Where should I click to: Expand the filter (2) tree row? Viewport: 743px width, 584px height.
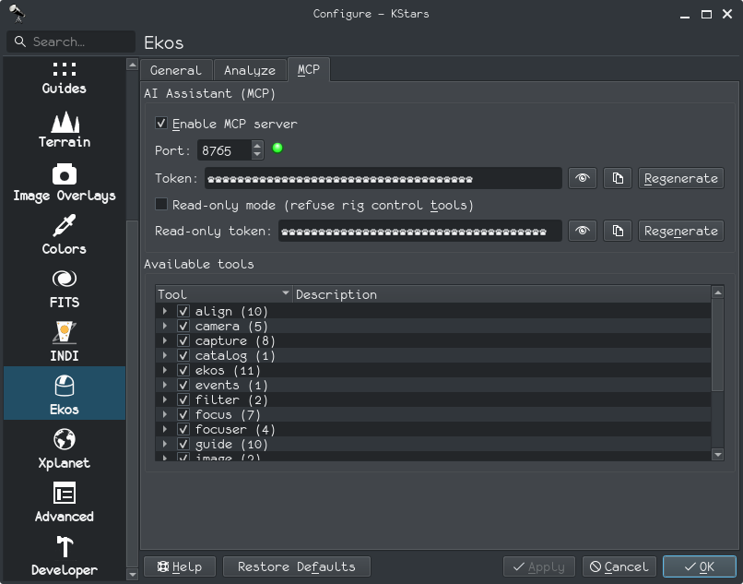(x=165, y=399)
